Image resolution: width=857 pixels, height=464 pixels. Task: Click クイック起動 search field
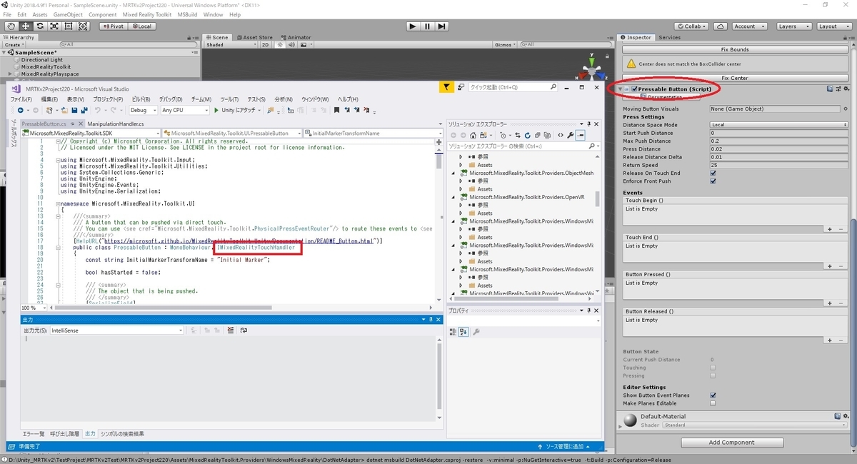coord(513,87)
